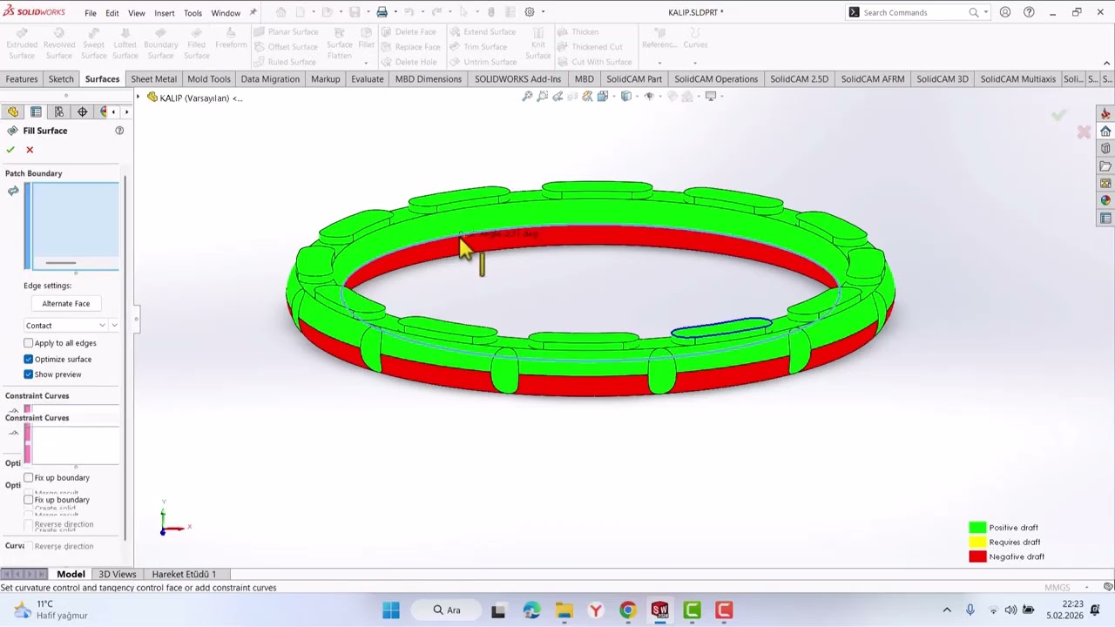This screenshot has width=1115, height=627.
Task: Switch to the Mold Tools tab
Action: coord(209,79)
